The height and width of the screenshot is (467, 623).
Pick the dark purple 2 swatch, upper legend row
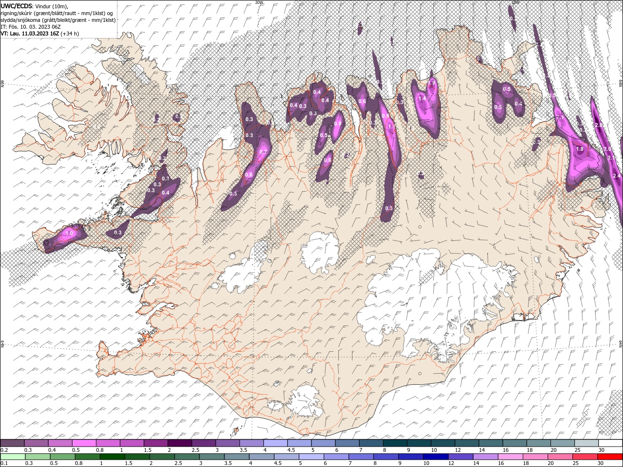(x=180, y=443)
